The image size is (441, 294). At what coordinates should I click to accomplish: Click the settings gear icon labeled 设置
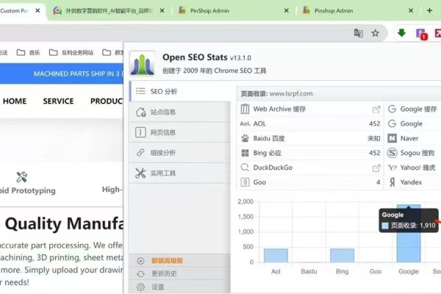point(157,287)
